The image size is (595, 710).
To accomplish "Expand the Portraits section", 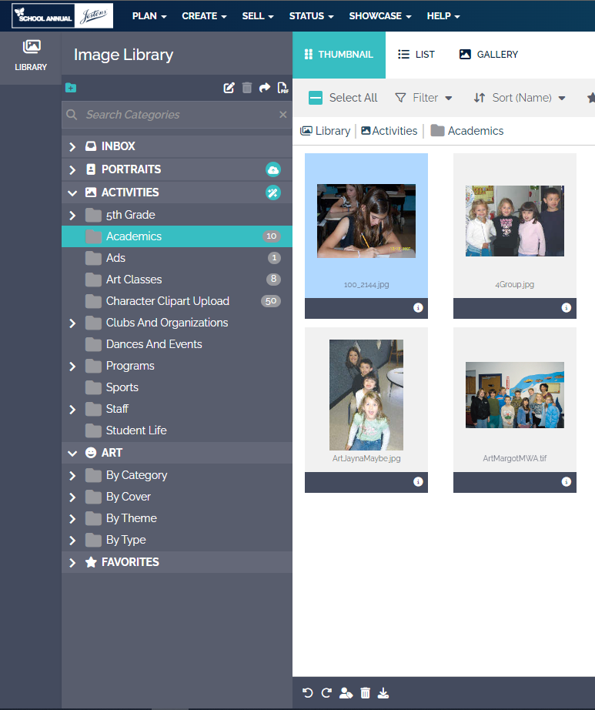I will pyautogui.click(x=72, y=170).
